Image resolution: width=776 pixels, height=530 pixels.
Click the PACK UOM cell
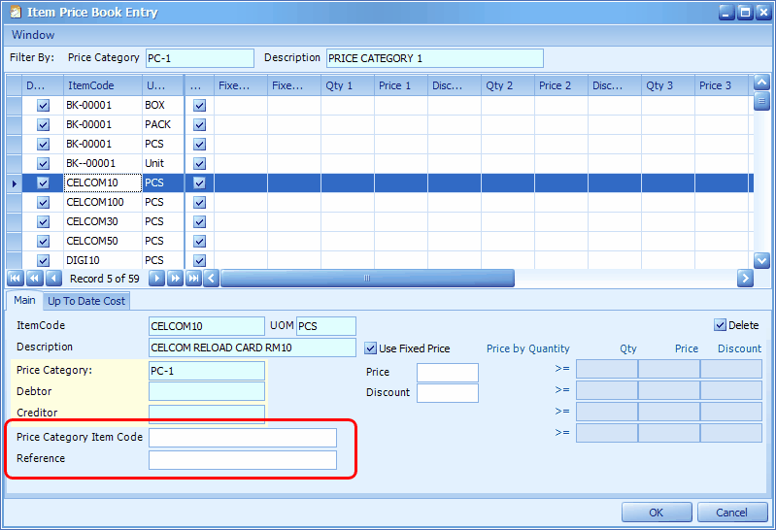(x=163, y=124)
